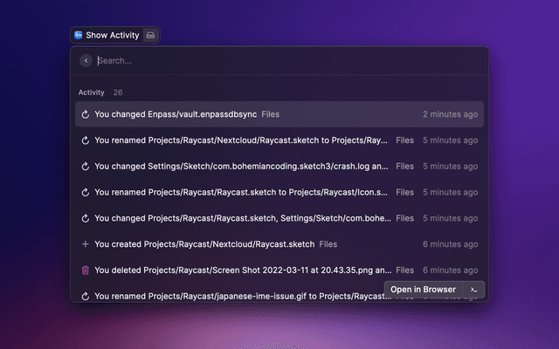Select the Enpass/vault.enpassdbsync changed activity
This screenshot has width=559, height=349.
coord(187,114)
